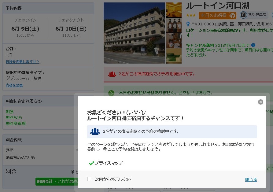Click the green circle icon in payment banner
This screenshot has height=192, width=273.
[x=111, y=93]
